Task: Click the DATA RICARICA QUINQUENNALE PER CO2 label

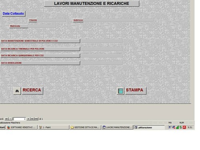Action: pos(40,56)
